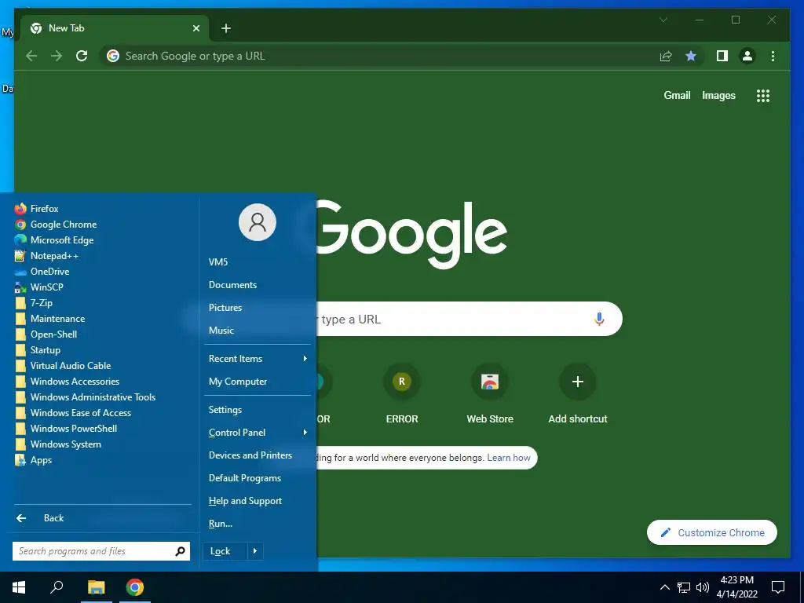The height and width of the screenshot is (603, 804).
Task: Show hidden system tray icons
Action: pyautogui.click(x=664, y=587)
